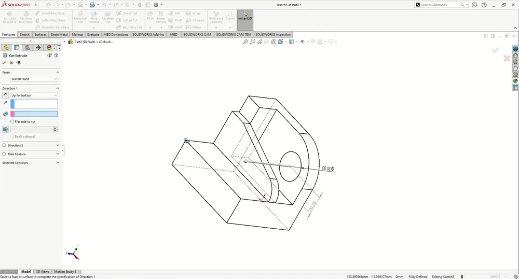Open the Zoom to Fit view tool
The height and width of the screenshot is (279, 519).
[245, 42]
